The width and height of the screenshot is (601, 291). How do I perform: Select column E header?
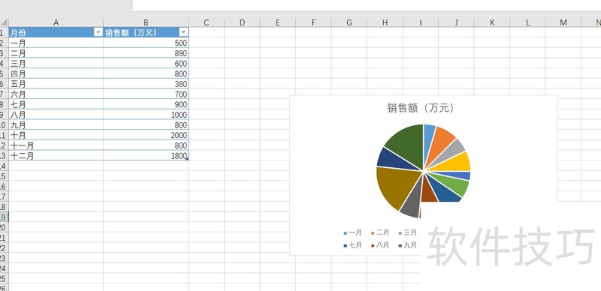(277, 22)
